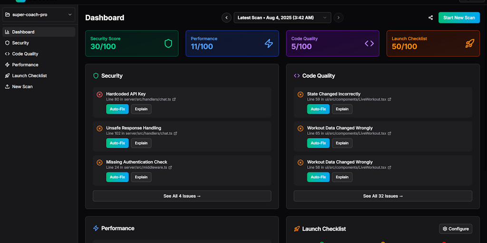Click the code brackets icon in Code Quality card
This screenshot has height=243, width=487.
coord(369,44)
